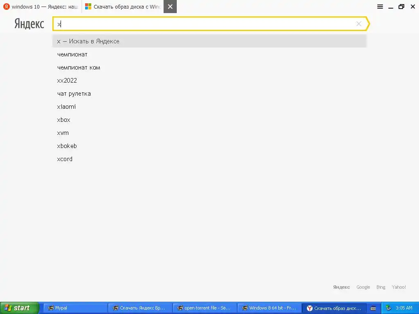Screen dimensions: 419x314
Task: Select the 'Скачать образ диска с Windows' tab
Action: (123, 7)
